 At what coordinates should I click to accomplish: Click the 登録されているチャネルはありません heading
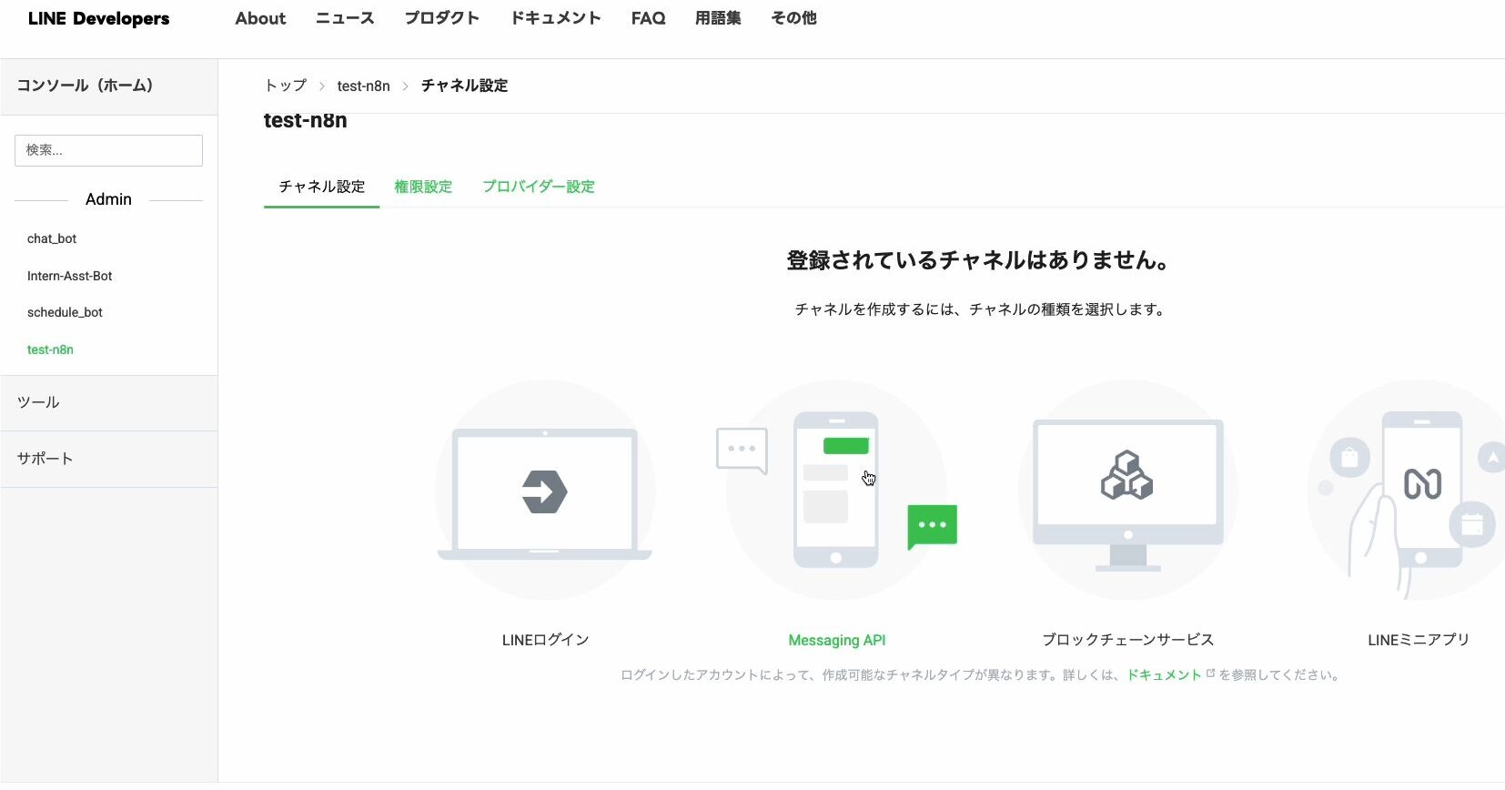(978, 260)
